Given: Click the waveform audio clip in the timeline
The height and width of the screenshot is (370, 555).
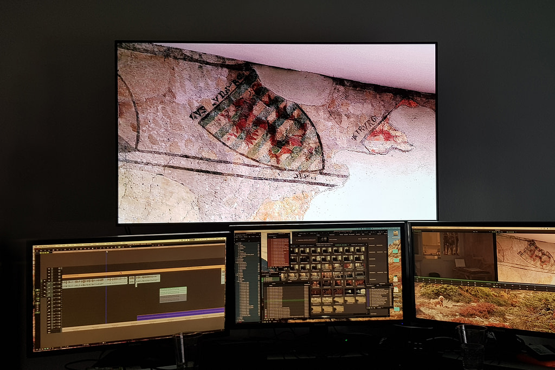Looking at the screenshot, I should click(x=95, y=282).
